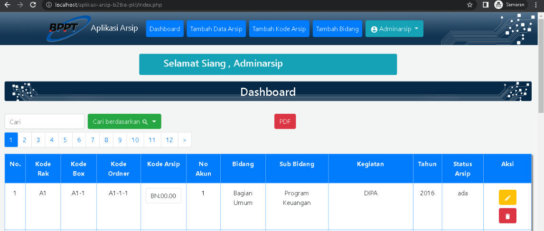This screenshot has width=544, height=231.
Task: Open Tambah Data Arsip
Action: coord(216,29)
